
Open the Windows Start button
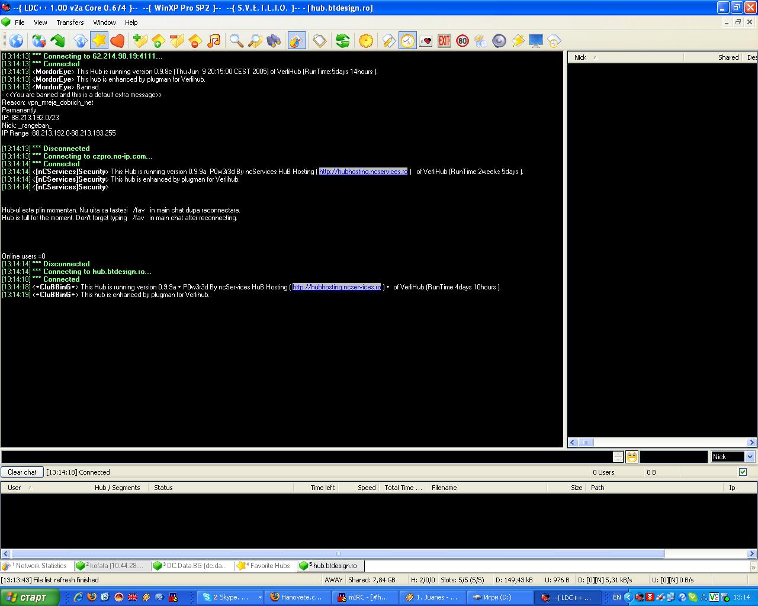[30, 597]
